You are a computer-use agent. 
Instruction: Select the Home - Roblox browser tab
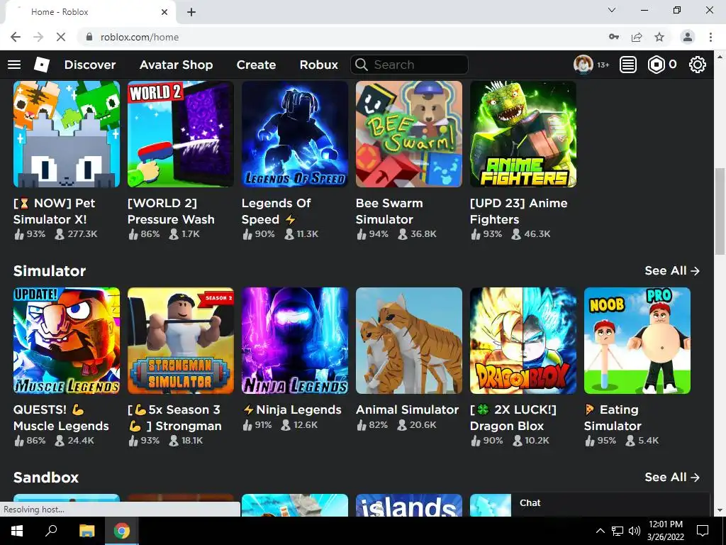[x=90, y=12]
